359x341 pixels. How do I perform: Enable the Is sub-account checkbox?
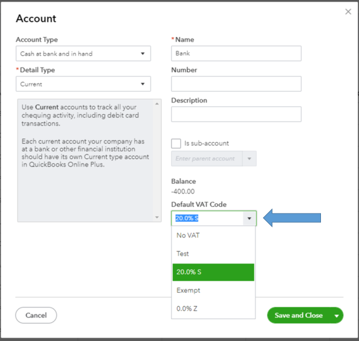point(176,143)
